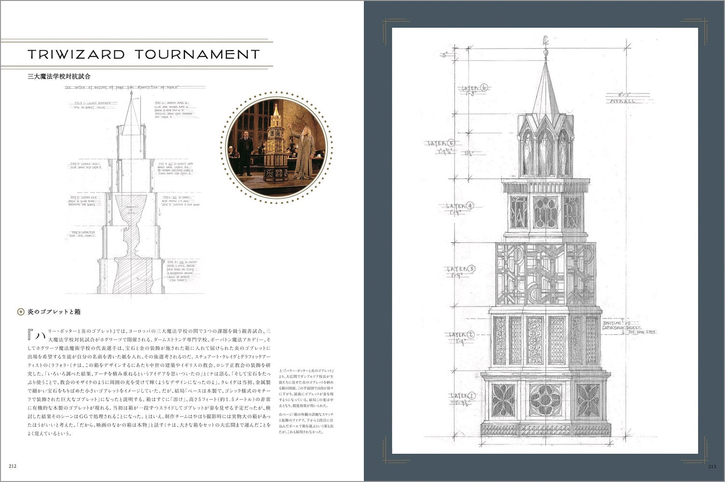Click the section heading 炎のゴブレットと箱
The width and height of the screenshot is (725, 482).
coord(54,312)
